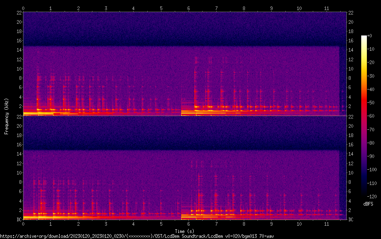Select the 3-second tick on the bottom time axis
The height and width of the screenshot is (239, 381).
pos(106,224)
